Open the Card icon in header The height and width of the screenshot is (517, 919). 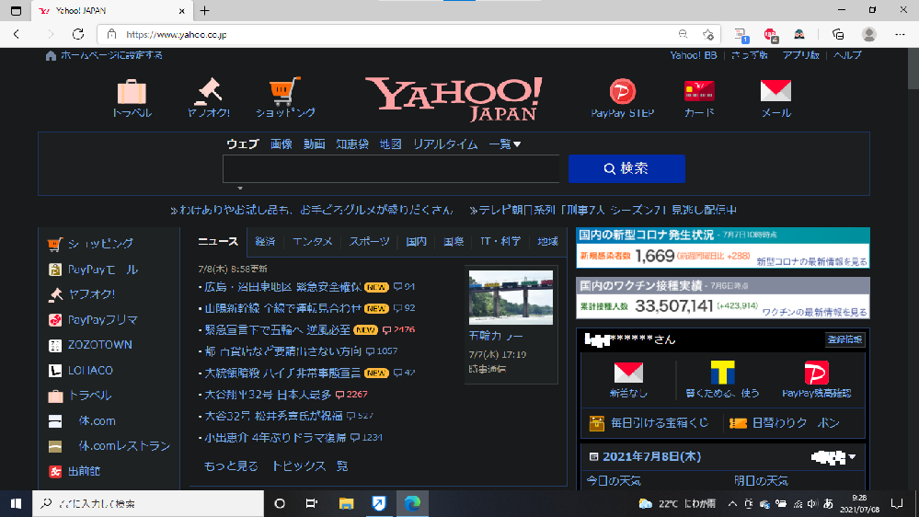tap(699, 92)
